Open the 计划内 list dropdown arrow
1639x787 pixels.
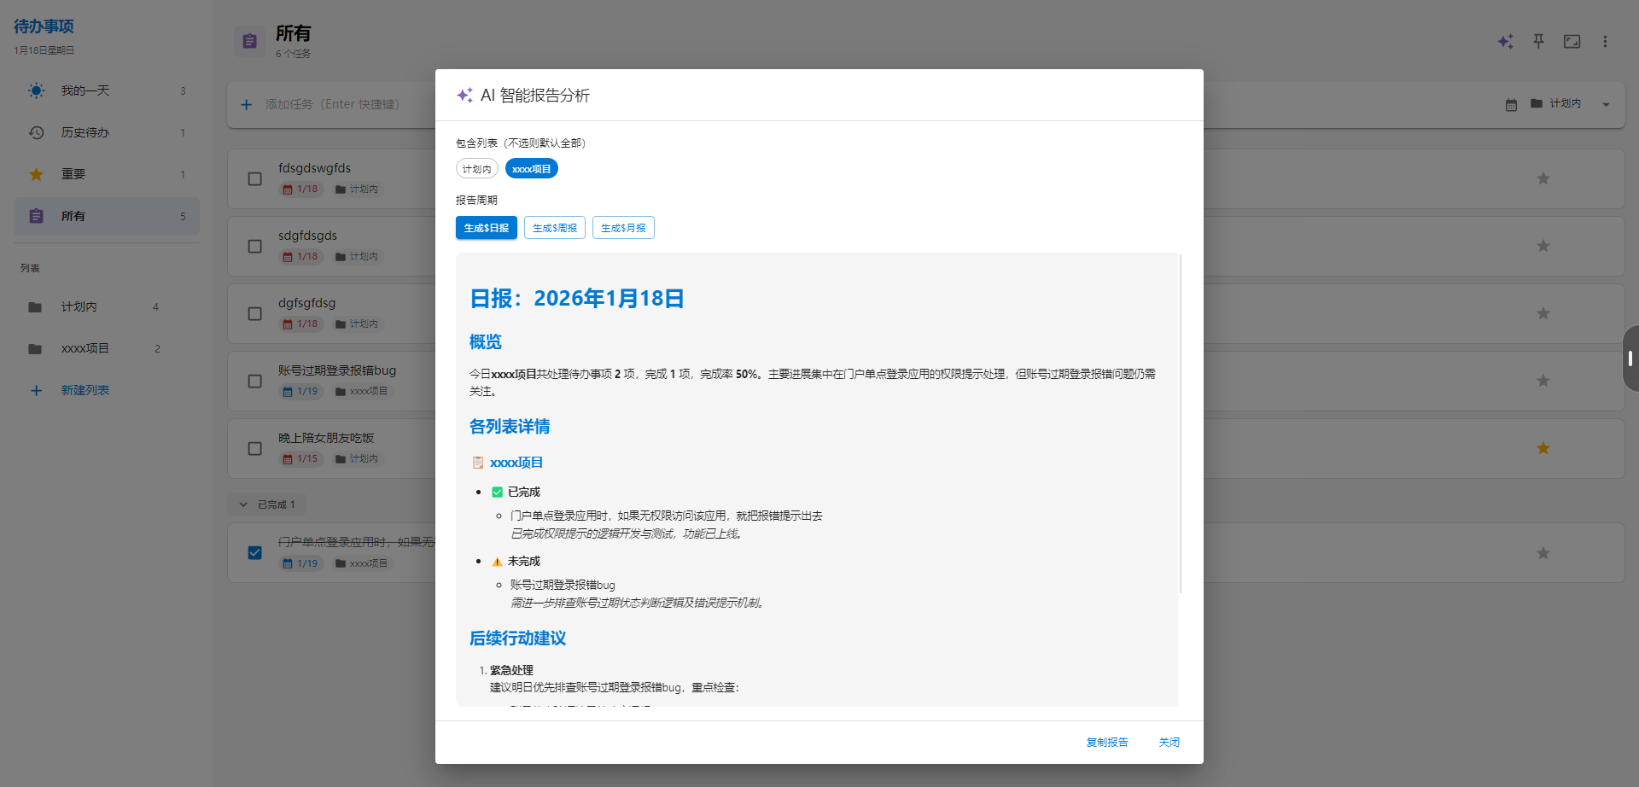1606,104
